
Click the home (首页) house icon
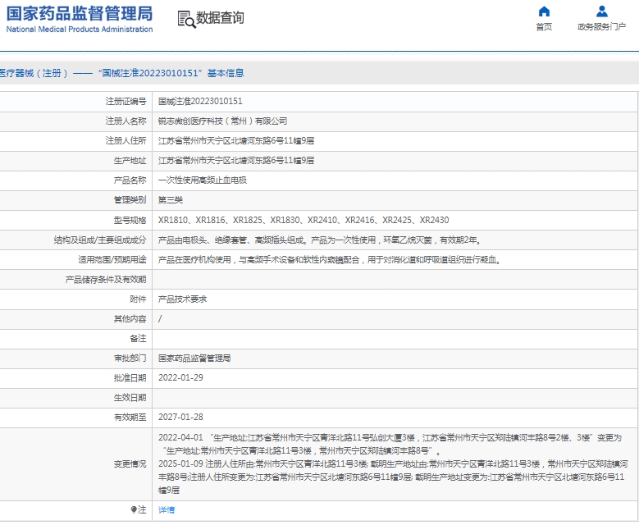544,11
